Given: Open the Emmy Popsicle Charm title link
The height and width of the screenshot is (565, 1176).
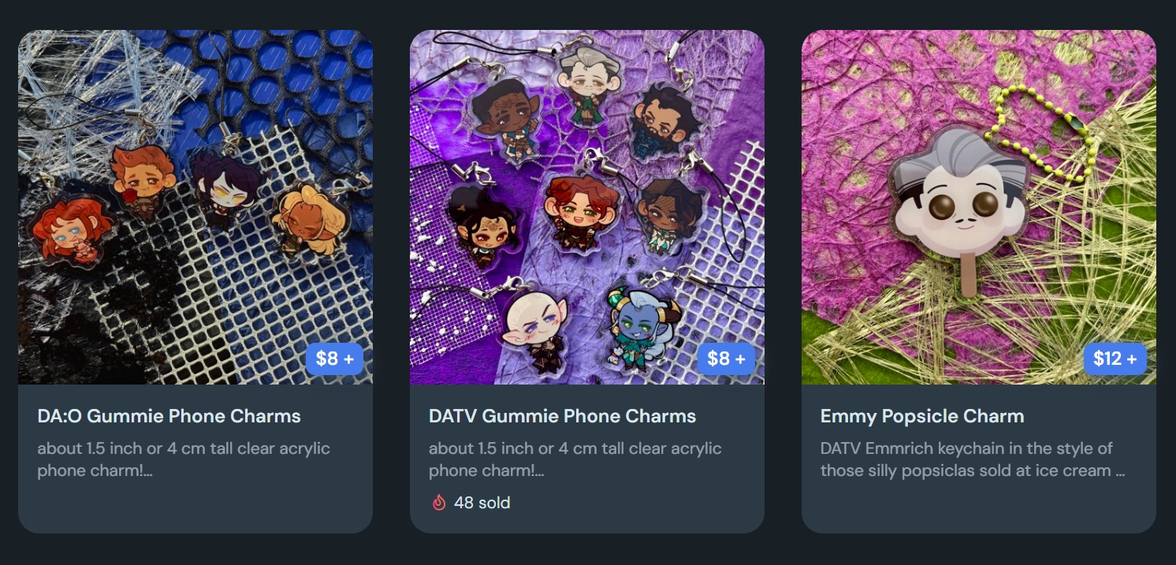Looking at the screenshot, I should [x=922, y=416].
